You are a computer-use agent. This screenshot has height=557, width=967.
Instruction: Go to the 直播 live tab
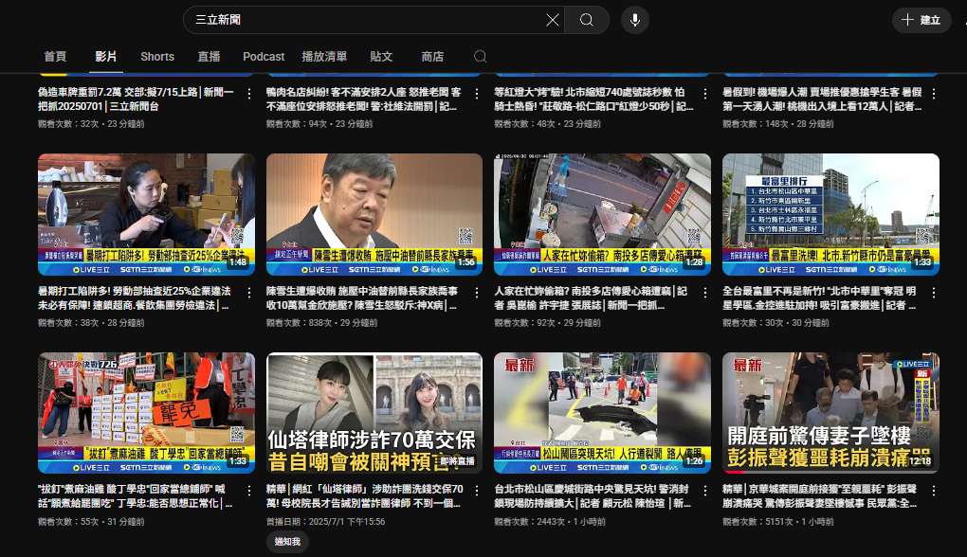pyautogui.click(x=209, y=57)
